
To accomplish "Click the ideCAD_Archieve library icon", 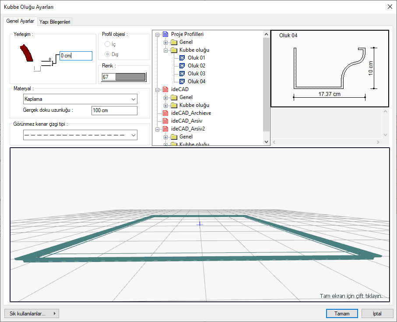I will click(165, 113).
